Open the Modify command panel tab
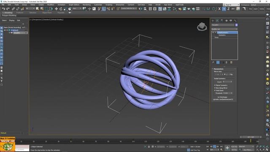 pyautogui.click(x=217, y=21)
